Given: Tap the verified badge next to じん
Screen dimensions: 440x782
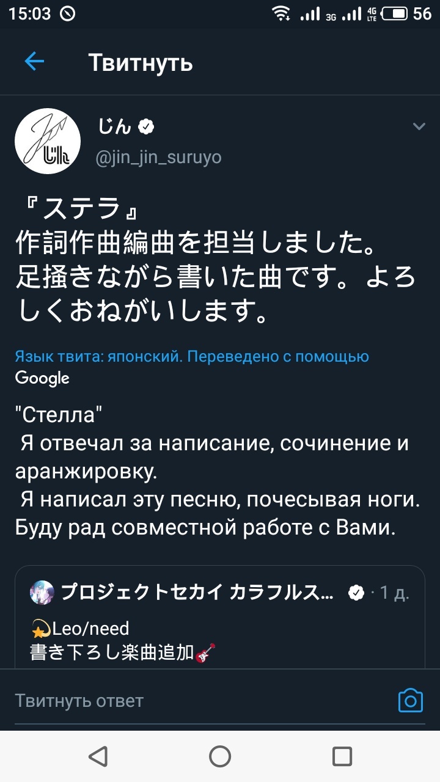Looking at the screenshot, I should [x=146, y=126].
